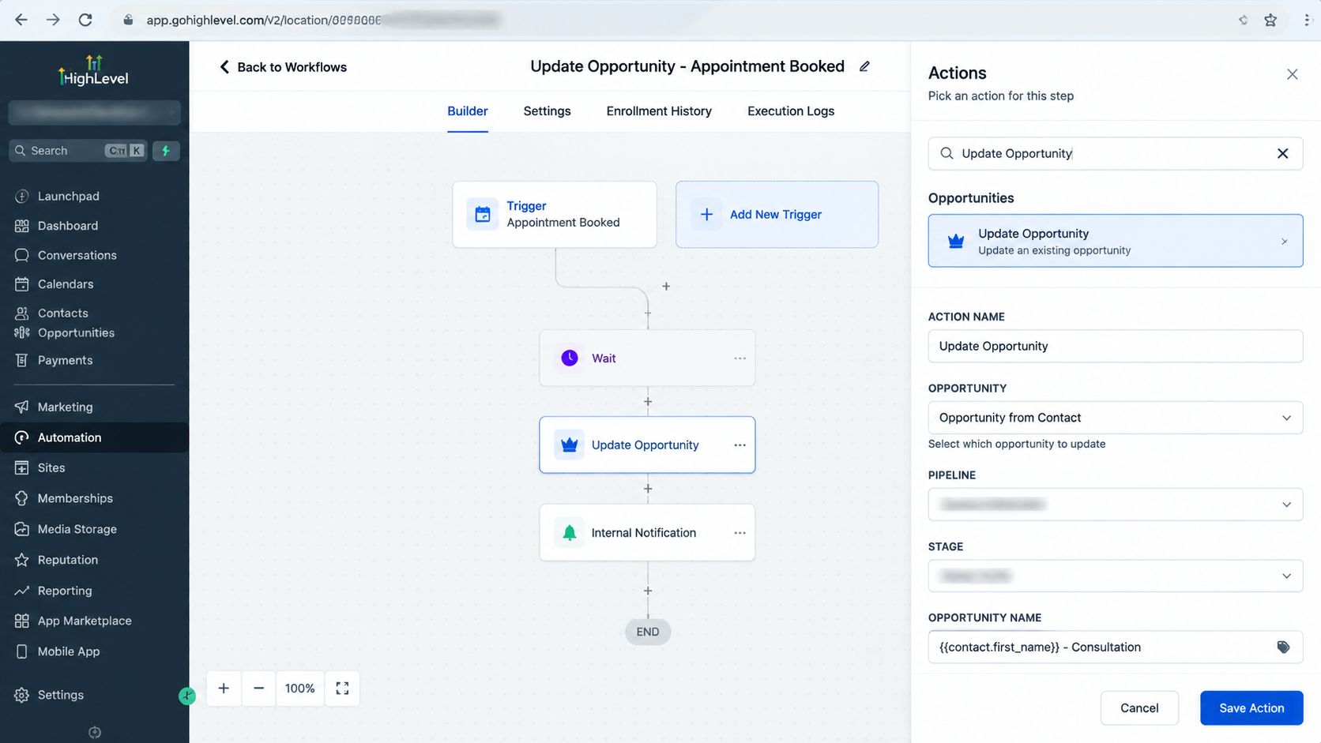The height and width of the screenshot is (743, 1321).
Task: Click the Trigger calendar icon
Action: [x=483, y=214]
